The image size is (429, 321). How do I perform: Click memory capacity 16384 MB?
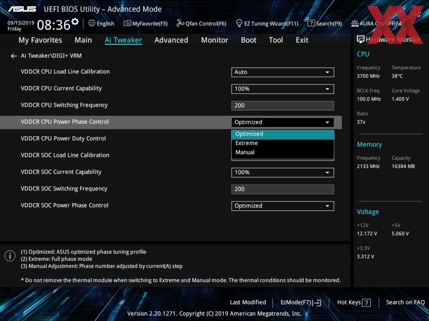[x=403, y=166]
